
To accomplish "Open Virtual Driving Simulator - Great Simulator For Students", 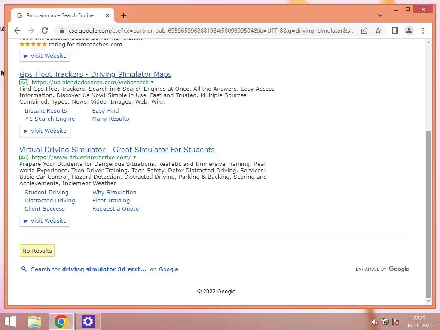I will pos(117,150).
